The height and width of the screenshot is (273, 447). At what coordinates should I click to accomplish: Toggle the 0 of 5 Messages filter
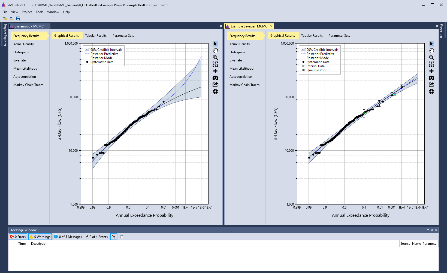click(x=68, y=237)
